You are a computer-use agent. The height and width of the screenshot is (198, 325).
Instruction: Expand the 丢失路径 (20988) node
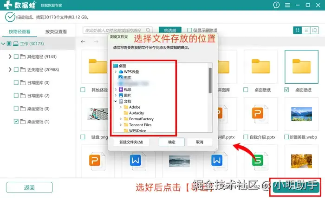coord(10,69)
